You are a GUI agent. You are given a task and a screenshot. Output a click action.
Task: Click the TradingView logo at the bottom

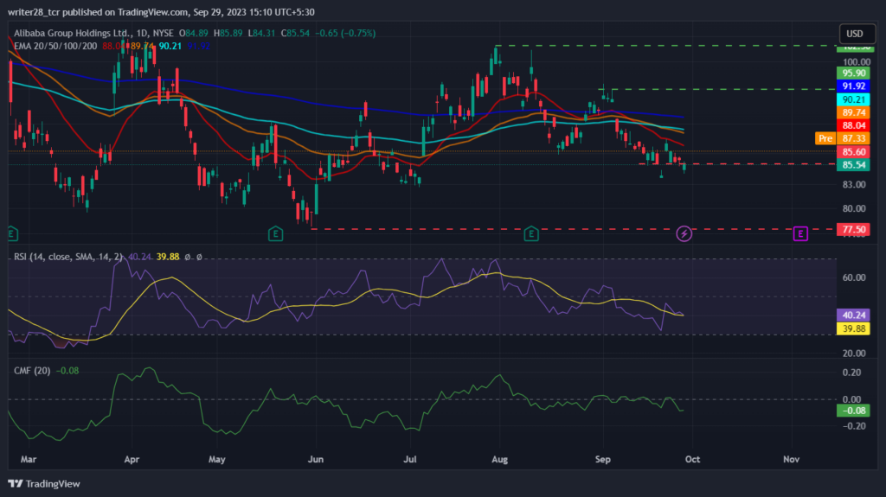click(44, 483)
